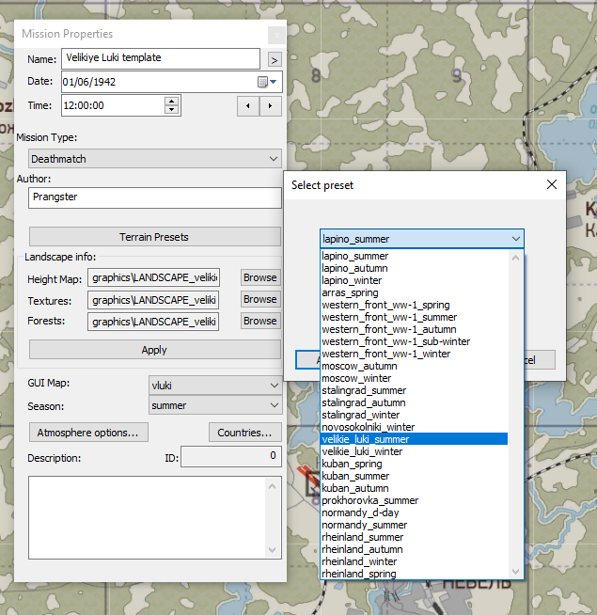The height and width of the screenshot is (615, 597).
Task: Increase time with the spinner up arrow
Action: [171, 102]
